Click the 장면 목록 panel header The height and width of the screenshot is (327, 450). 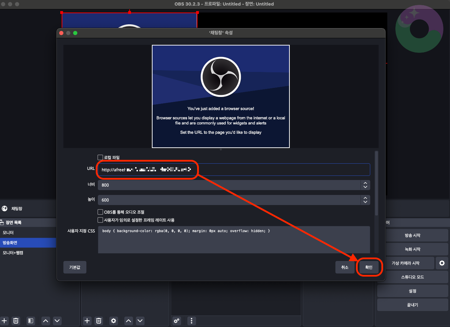pyautogui.click(x=28, y=222)
